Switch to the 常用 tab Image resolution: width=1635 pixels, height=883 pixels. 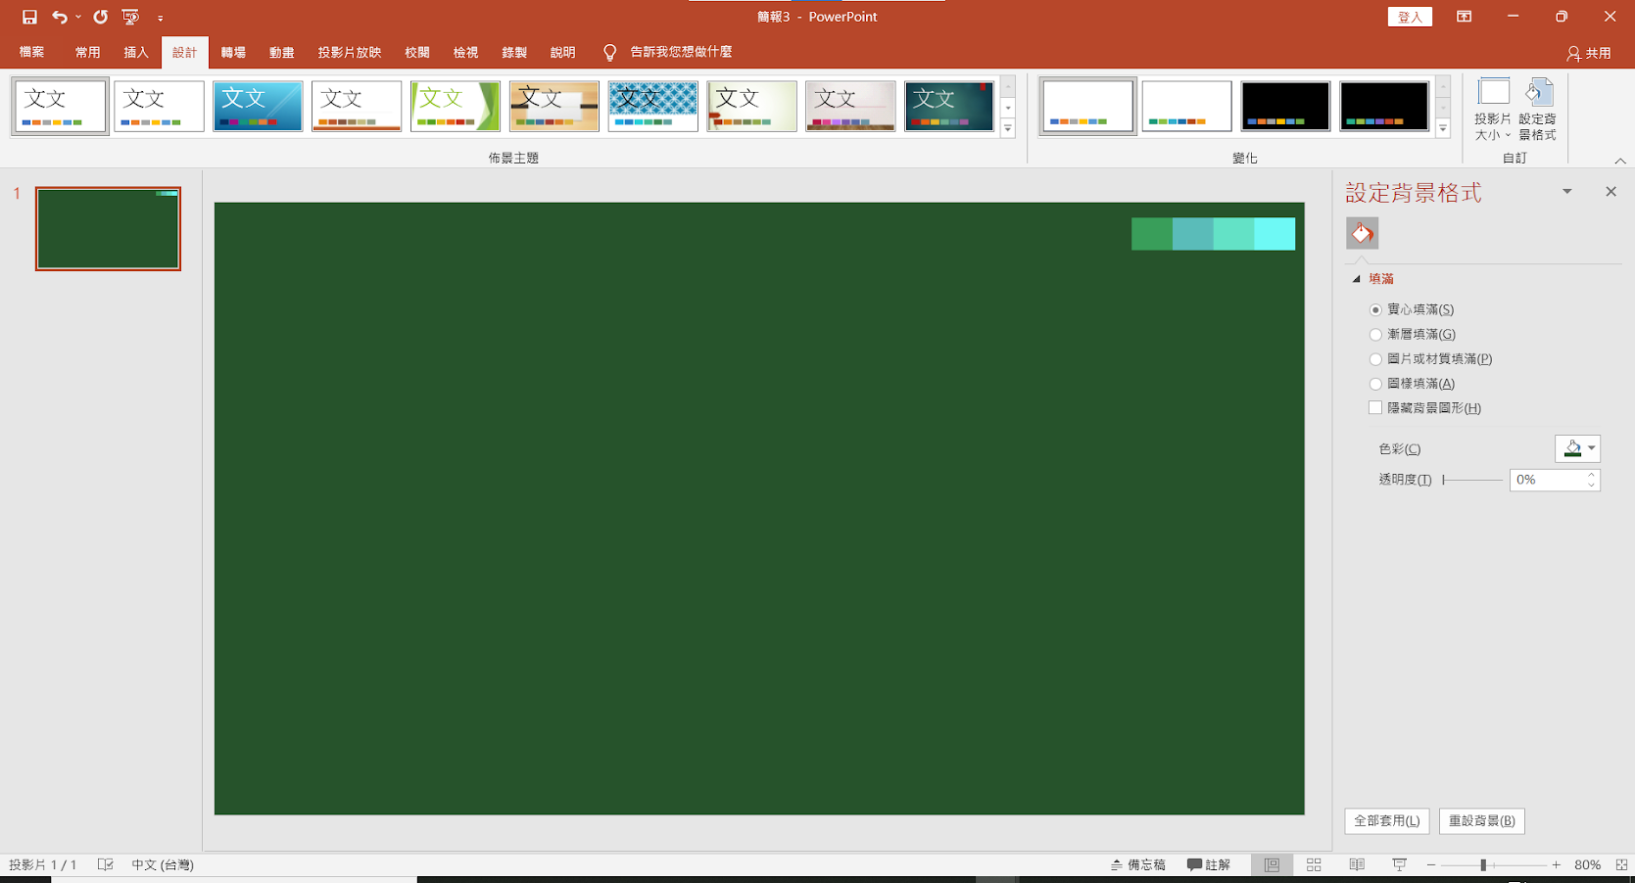pyautogui.click(x=88, y=52)
